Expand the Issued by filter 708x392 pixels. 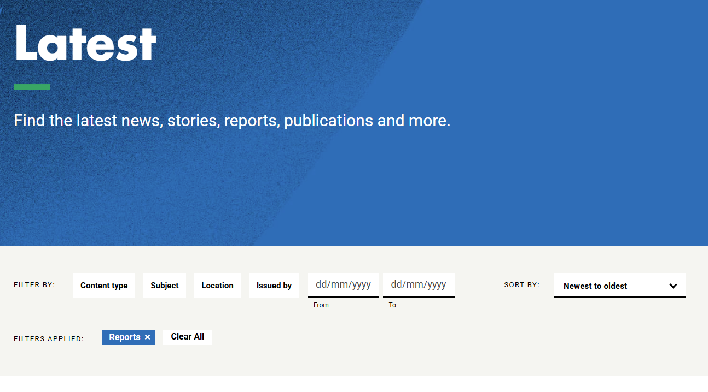(274, 286)
